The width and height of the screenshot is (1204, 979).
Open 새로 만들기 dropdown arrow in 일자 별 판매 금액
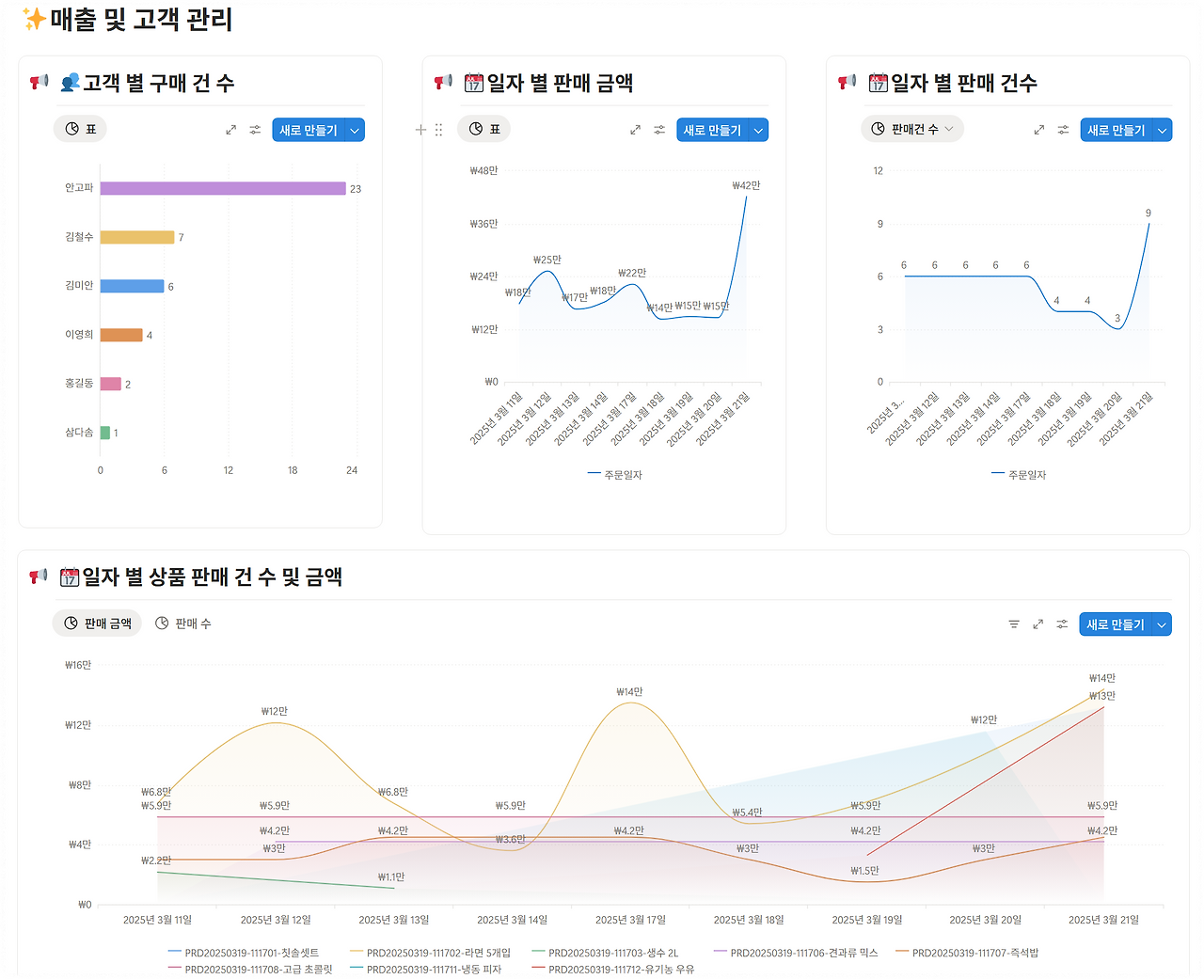758,130
